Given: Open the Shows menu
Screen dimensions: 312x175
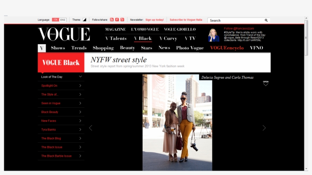Looking at the screenshot, I should tap(58, 48).
